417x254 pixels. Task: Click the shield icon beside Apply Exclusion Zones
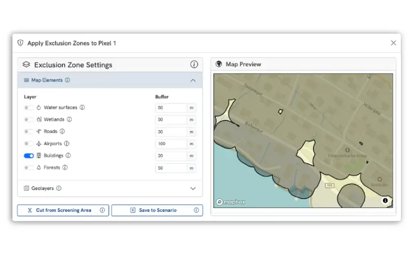(20, 43)
